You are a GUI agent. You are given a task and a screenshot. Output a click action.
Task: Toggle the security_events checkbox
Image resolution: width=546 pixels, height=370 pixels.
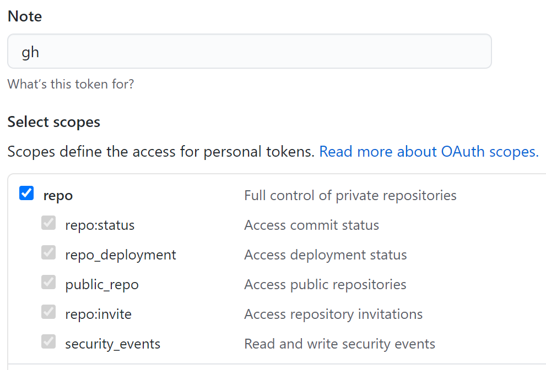coord(48,342)
